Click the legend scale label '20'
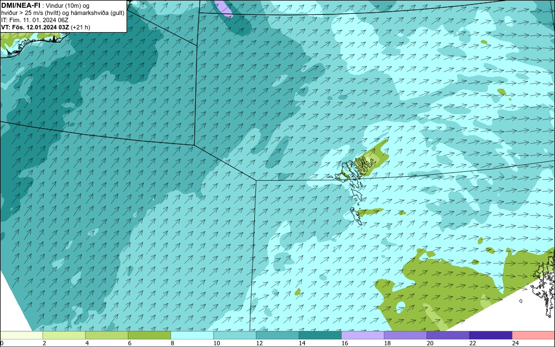 [x=430, y=343]
